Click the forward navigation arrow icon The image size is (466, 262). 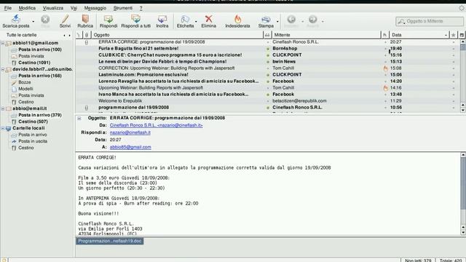tap(312, 20)
